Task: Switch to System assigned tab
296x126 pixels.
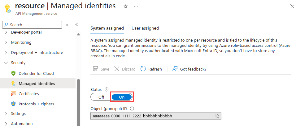Action: pyautogui.click(x=107, y=28)
